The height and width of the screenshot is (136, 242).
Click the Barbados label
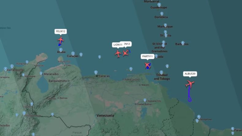coord(182,44)
